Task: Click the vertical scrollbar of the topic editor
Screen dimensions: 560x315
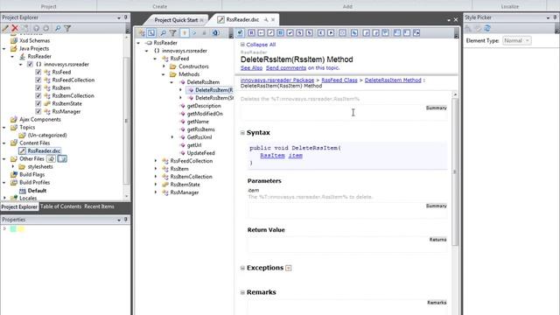Action: 455,171
